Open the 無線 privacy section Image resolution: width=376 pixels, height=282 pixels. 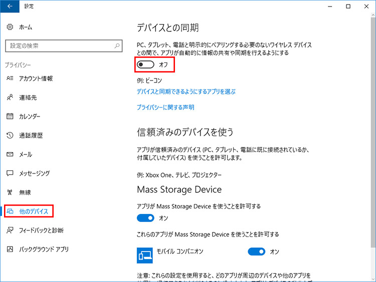coord(25,192)
